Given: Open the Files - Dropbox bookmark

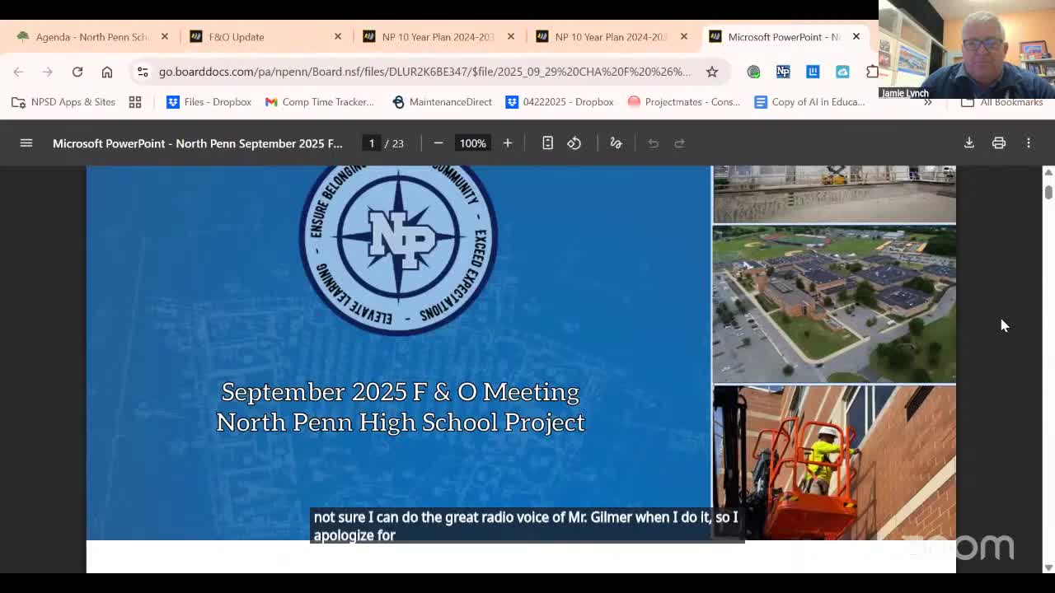Looking at the screenshot, I should coord(209,102).
